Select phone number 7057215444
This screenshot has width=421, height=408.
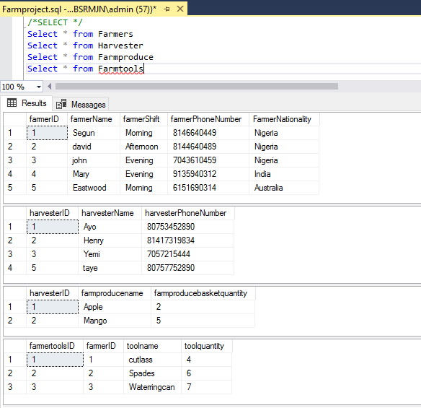click(x=188, y=254)
